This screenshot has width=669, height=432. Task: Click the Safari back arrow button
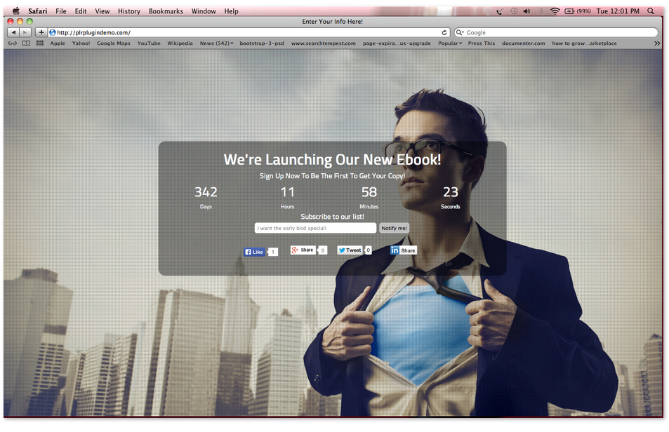point(13,32)
